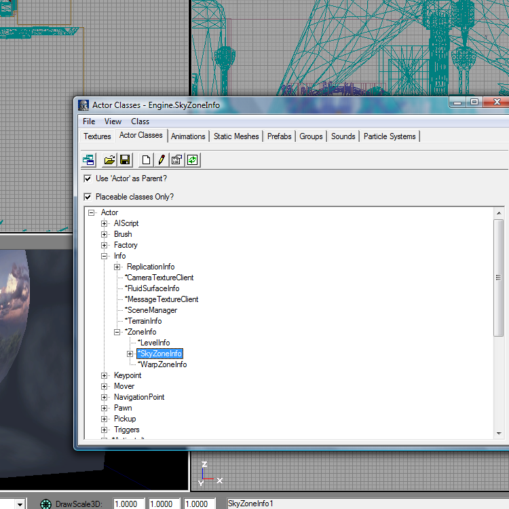The image size is (509, 509).
Task: Open the Particle Systems tab
Action: click(390, 136)
